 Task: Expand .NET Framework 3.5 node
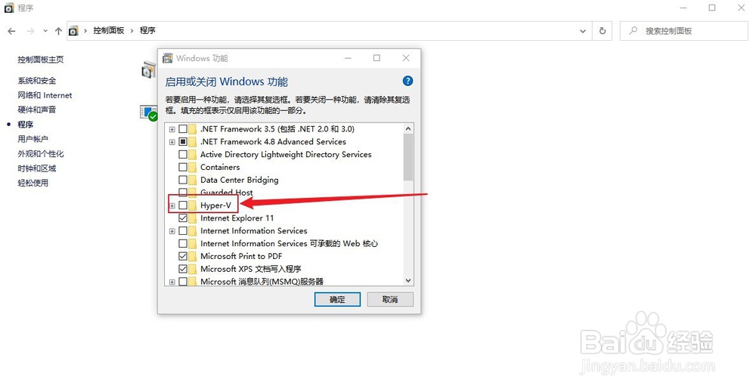172,129
